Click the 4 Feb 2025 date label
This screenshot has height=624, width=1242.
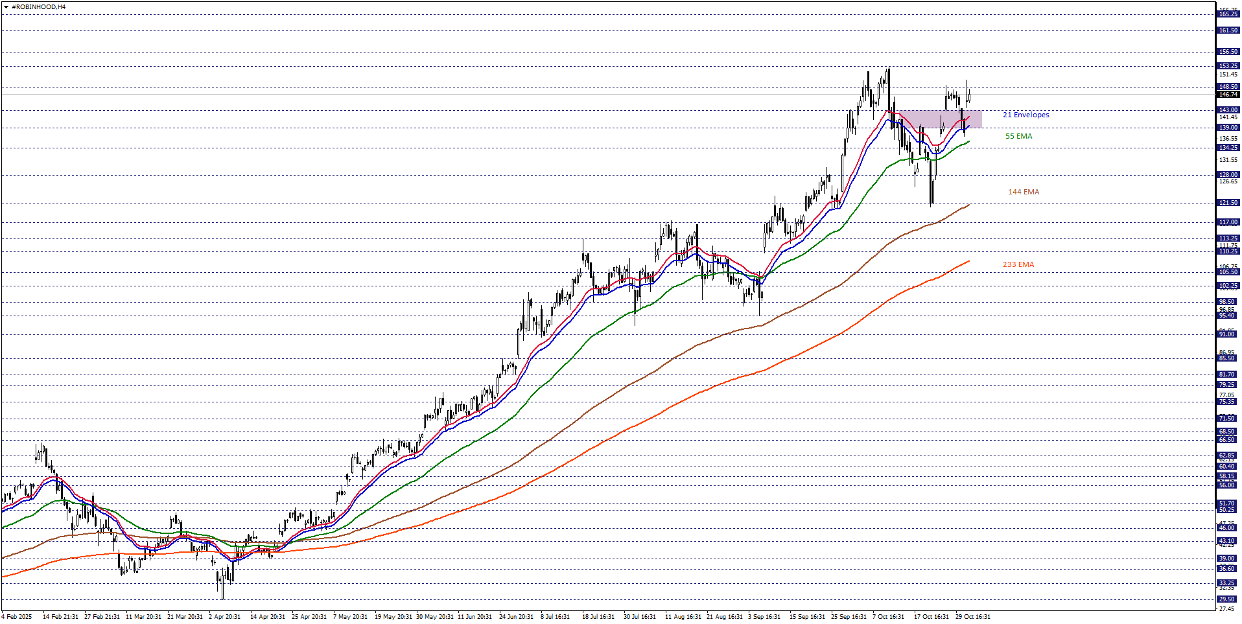[x=18, y=616]
